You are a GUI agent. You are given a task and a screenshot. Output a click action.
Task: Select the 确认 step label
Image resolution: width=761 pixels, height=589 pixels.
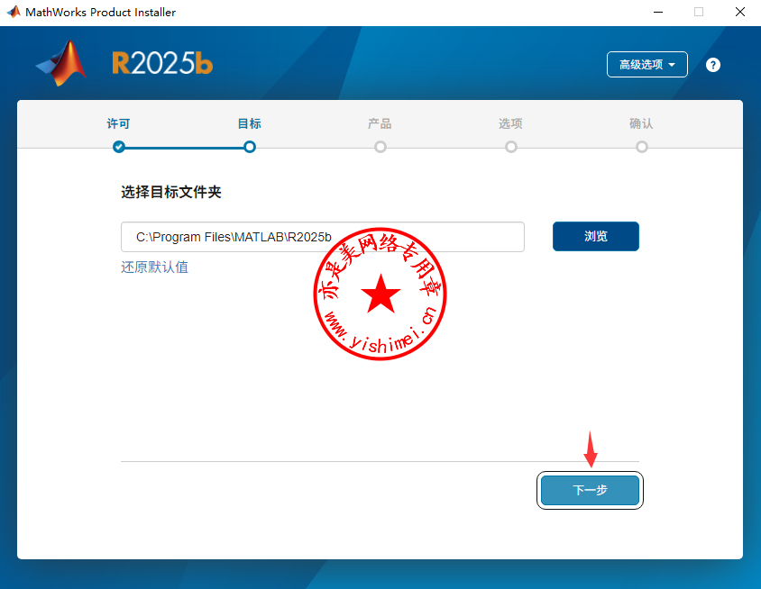pos(642,124)
